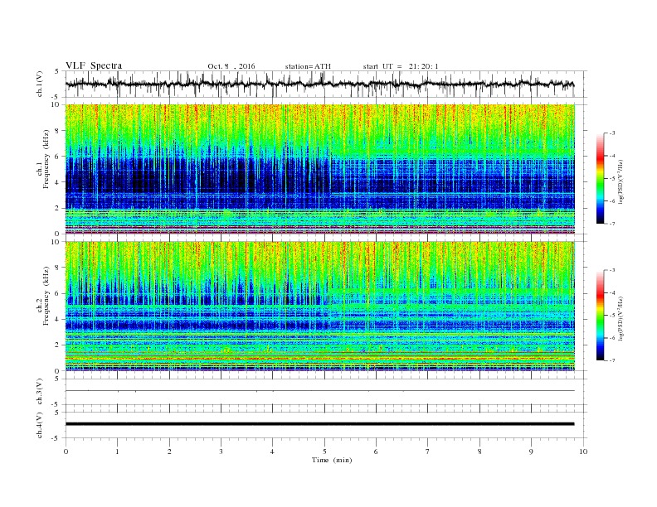Click the "8" kHz tick on ch.1 frequency axis

[x=58, y=131]
